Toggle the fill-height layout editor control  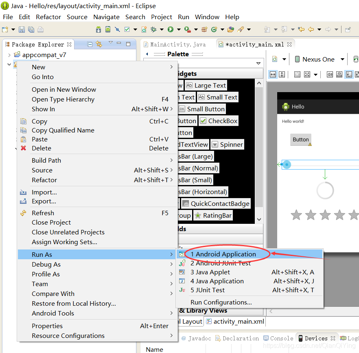[x=282, y=74]
